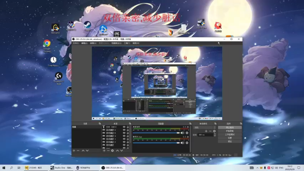Open the View menu in OBS
This screenshot has width=304, height=171.
tap(93, 43)
